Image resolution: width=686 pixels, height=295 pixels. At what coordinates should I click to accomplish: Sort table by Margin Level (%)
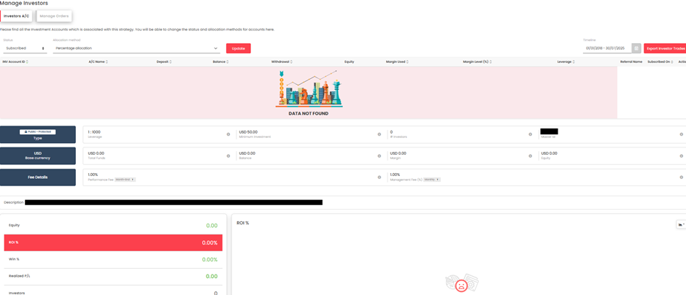click(x=477, y=62)
